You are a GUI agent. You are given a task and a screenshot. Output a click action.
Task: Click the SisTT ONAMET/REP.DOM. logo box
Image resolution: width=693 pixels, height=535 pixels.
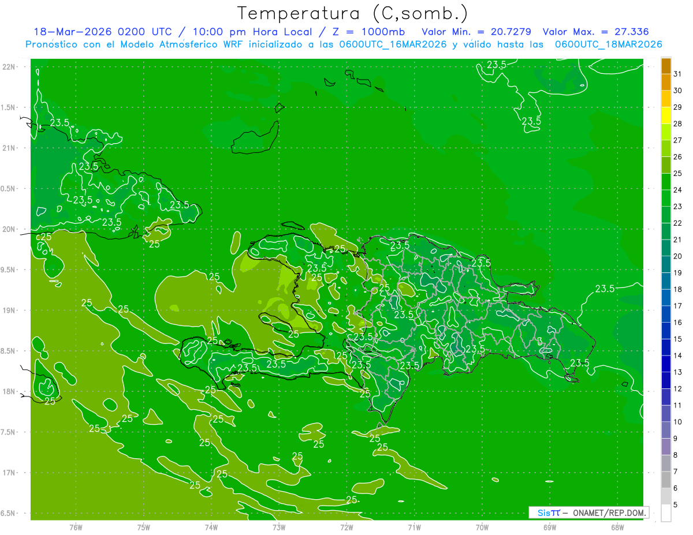tap(588, 512)
